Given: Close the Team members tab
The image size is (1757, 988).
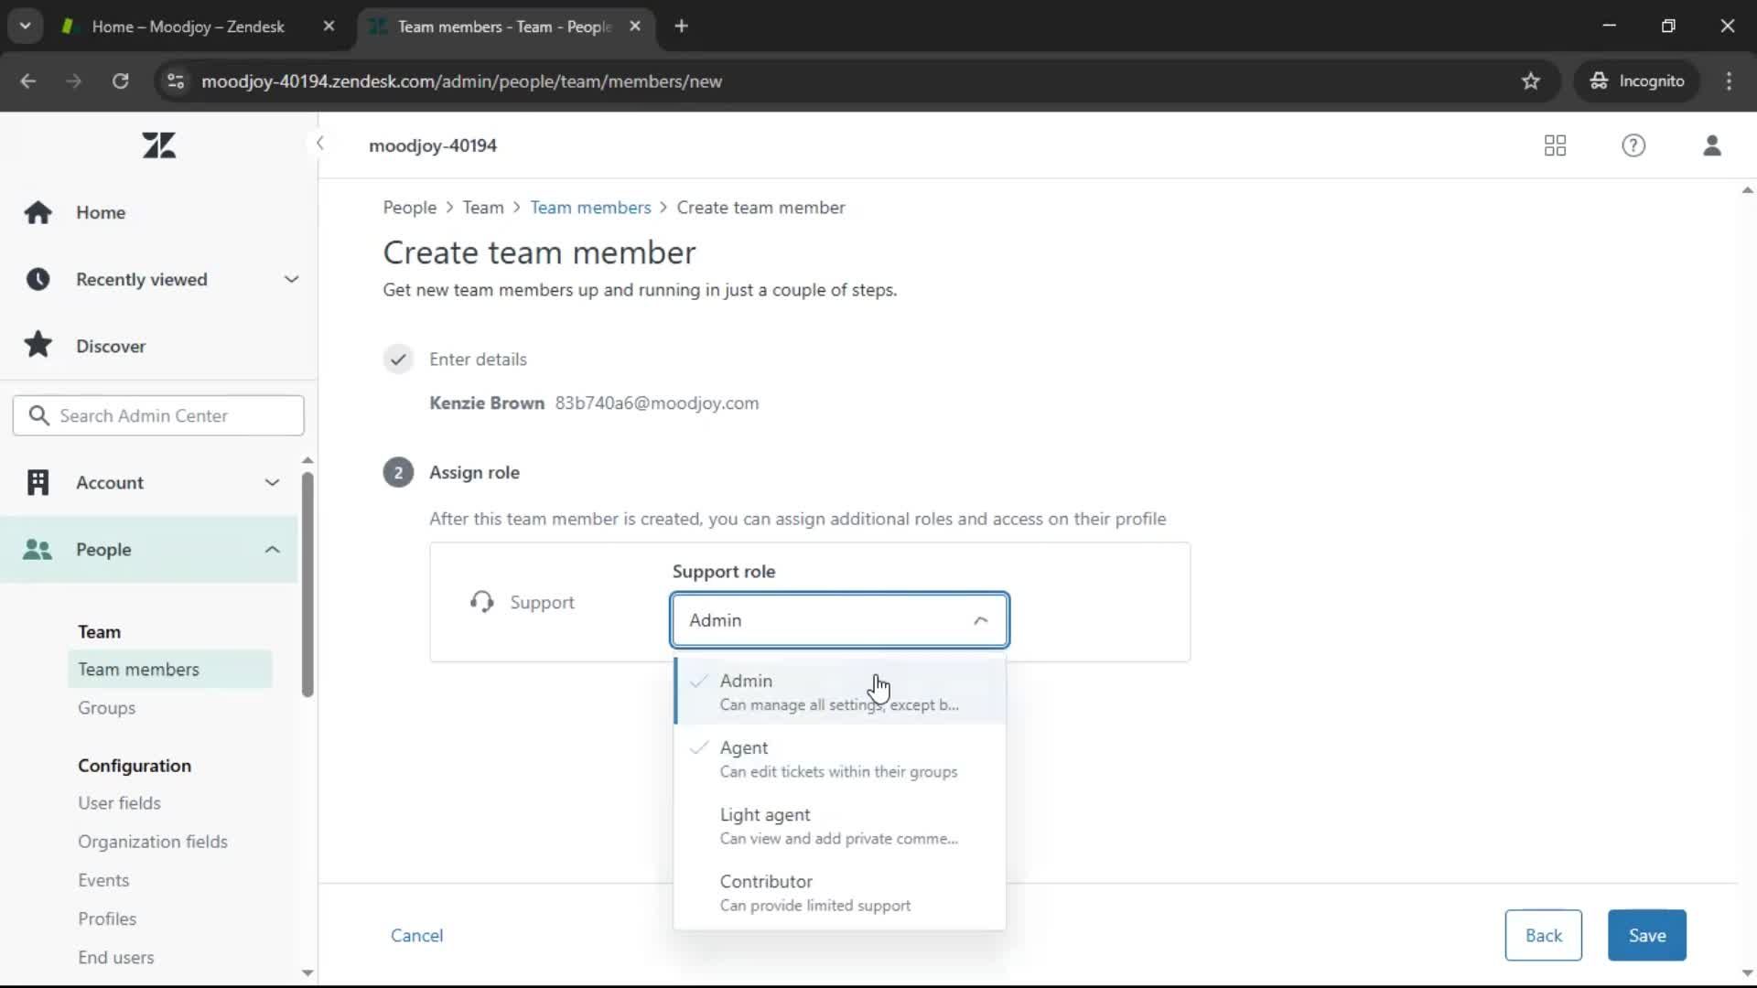Looking at the screenshot, I should [635, 27].
